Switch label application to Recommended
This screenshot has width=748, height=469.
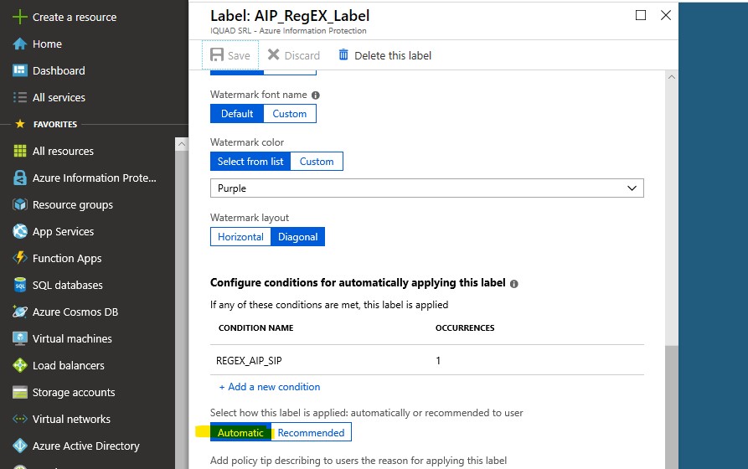point(311,432)
